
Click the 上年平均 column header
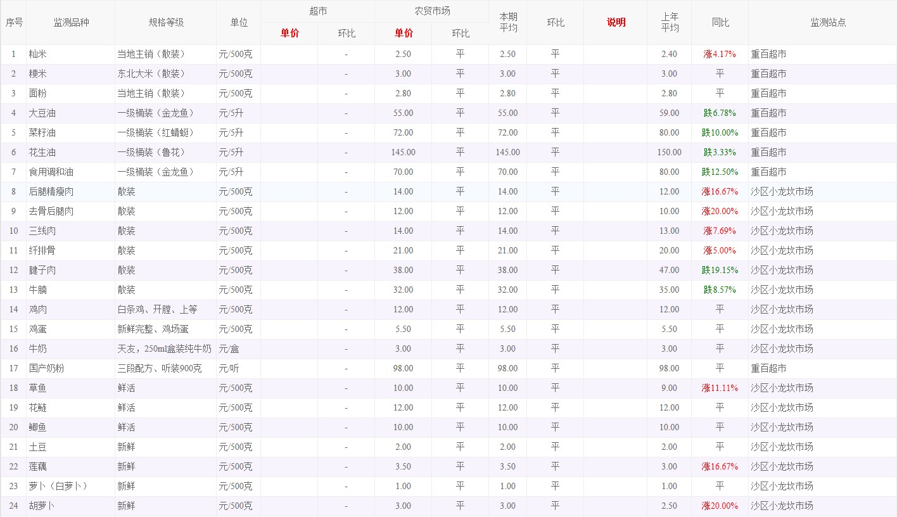[x=670, y=22]
